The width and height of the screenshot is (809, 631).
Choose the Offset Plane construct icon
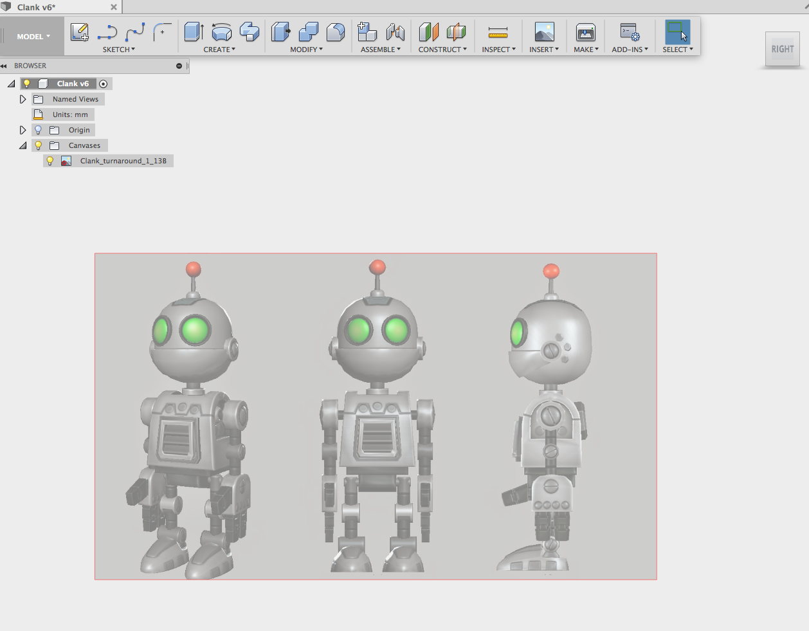coord(428,32)
